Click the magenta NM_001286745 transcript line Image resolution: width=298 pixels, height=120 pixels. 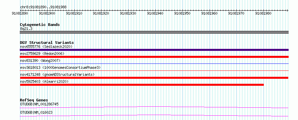pos(154,107)
